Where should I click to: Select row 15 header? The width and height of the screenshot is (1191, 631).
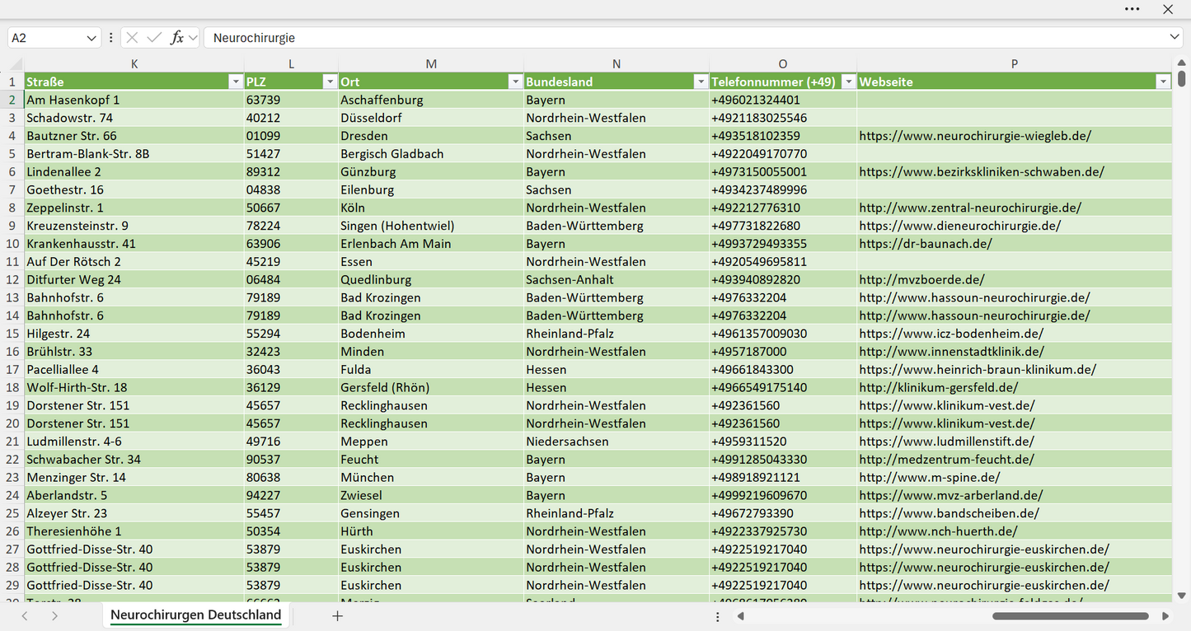click(x=12, y=334)
